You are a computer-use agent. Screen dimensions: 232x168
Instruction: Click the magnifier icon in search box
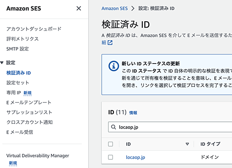click(114, 127)
